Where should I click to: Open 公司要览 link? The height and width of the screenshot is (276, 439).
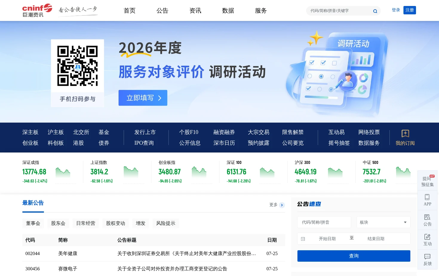[x=293, y=143]
